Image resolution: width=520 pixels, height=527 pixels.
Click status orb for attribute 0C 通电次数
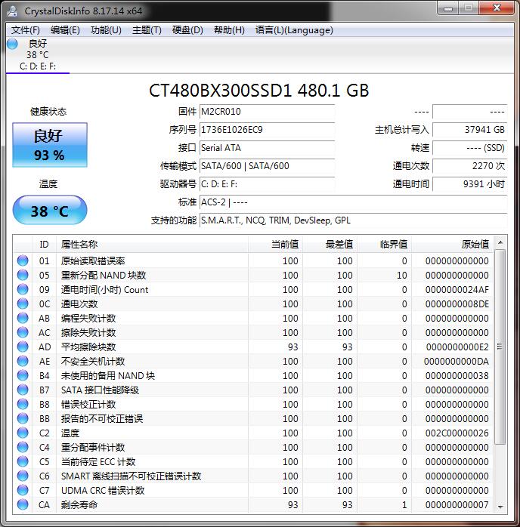(x=23, y=304)
